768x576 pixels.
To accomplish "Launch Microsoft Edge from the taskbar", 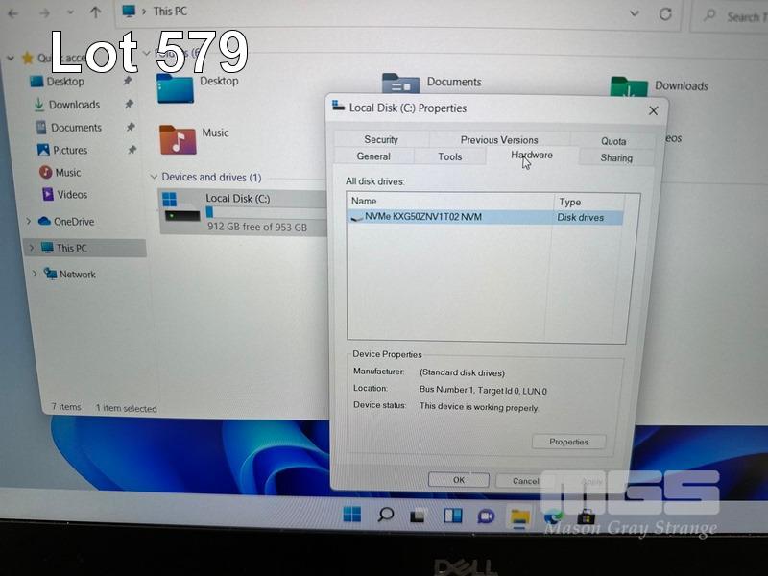I will pyautogui.click(x=554, y=517).
